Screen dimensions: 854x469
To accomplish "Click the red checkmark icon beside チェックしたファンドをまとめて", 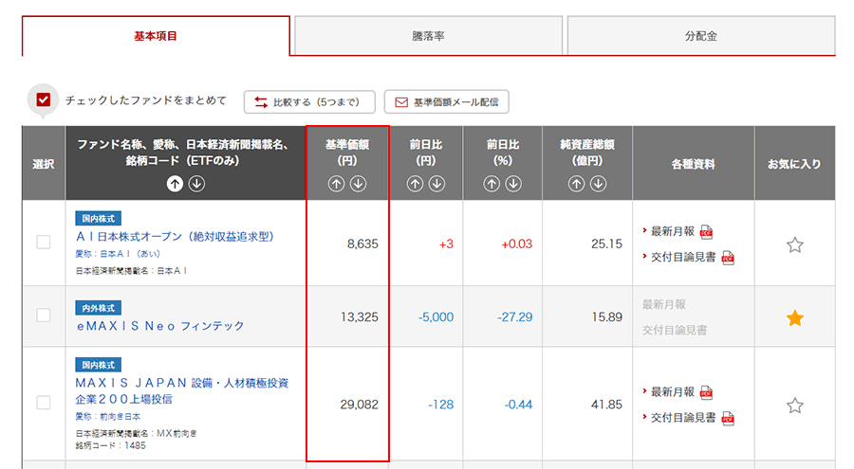I will pyautogui.click(x=43, y=99).
